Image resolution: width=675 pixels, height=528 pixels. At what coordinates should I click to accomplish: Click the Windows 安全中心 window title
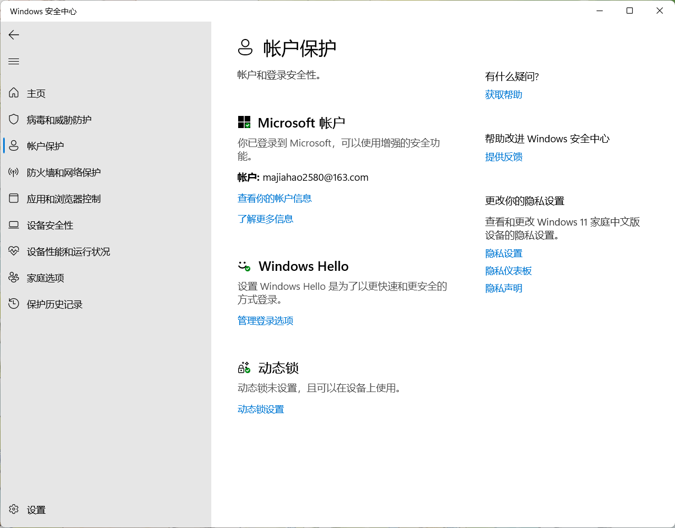[x=43, y=11]
